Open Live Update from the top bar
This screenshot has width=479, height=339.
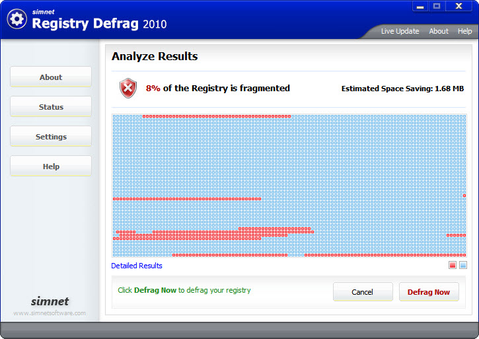400,31
